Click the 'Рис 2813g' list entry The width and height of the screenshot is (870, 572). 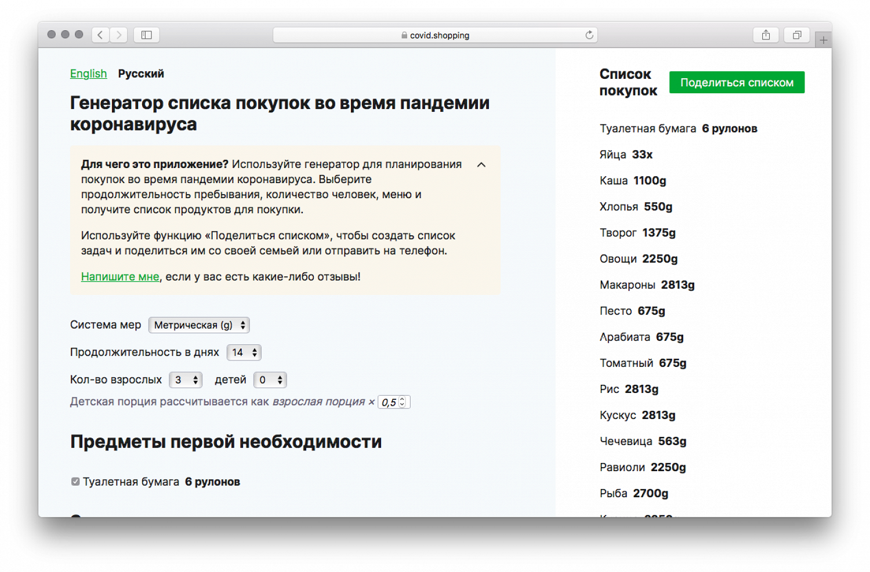629,389
